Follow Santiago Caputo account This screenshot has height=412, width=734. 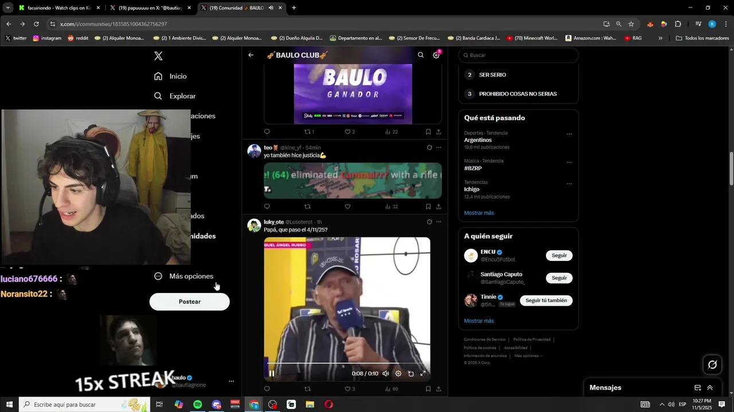tap(559, 278)
